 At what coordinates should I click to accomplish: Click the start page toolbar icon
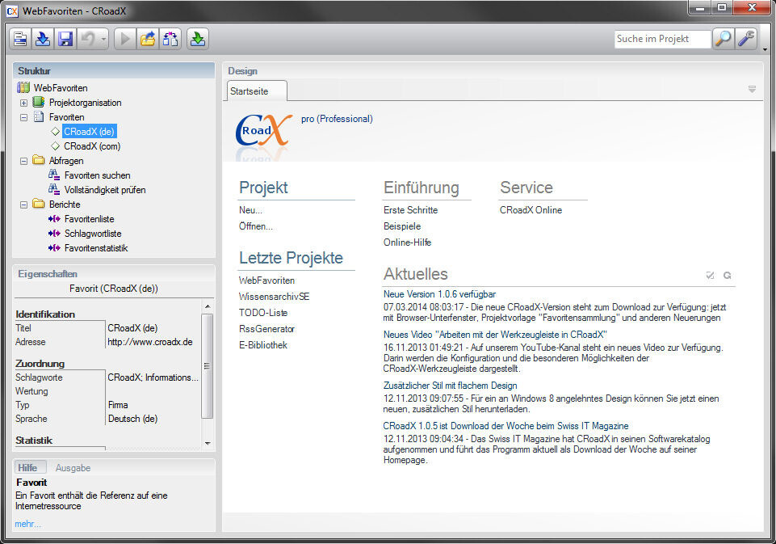click(x=20, y=39)
